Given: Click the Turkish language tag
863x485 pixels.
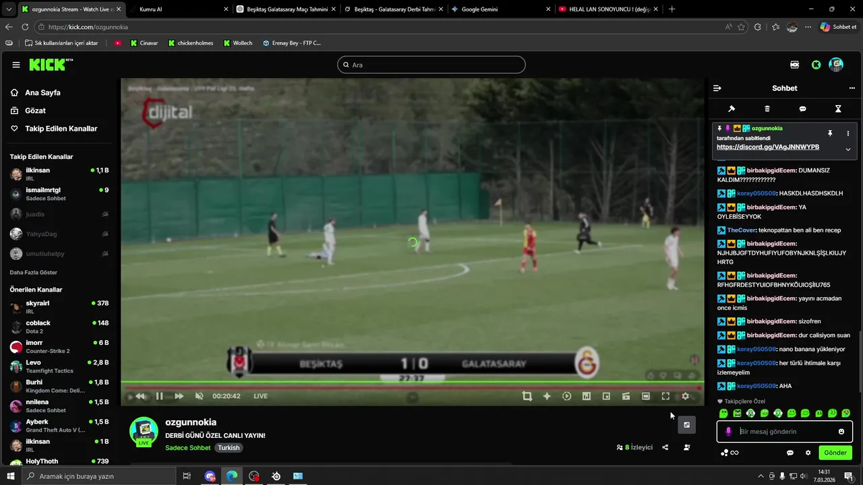Looking at the screenshot, I should (229, 448).
